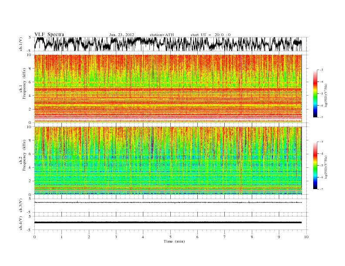Click the date 'Jun. 23, 2012'
This screenshot has height=266, width=345.
point(122,35)
